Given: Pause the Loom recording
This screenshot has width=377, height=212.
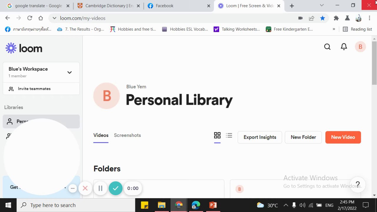Looking at the screenshot, I should 100,188.
